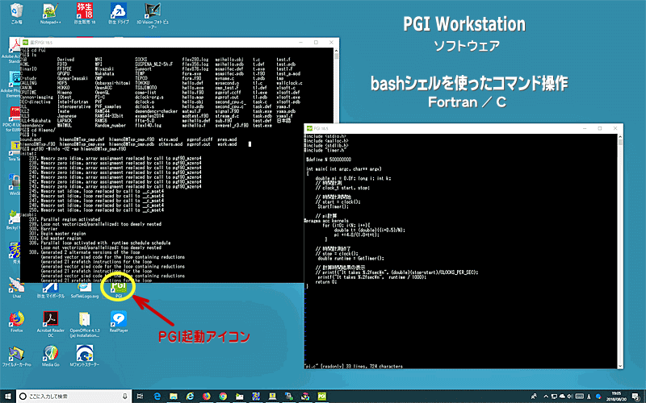Open the OpenOffice 4.1.3 installation folder
Screen dimensions: 646x403
[85, 324]
